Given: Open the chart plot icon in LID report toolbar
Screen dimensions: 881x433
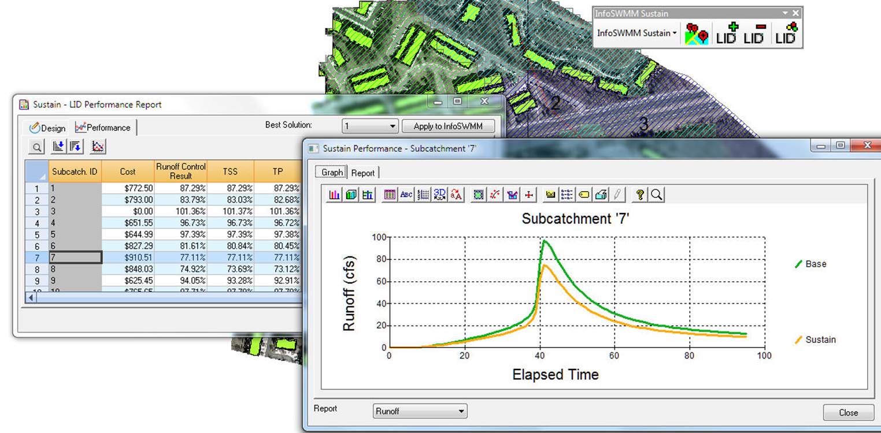Looking at the screenshot, I should tap(97, 147).
